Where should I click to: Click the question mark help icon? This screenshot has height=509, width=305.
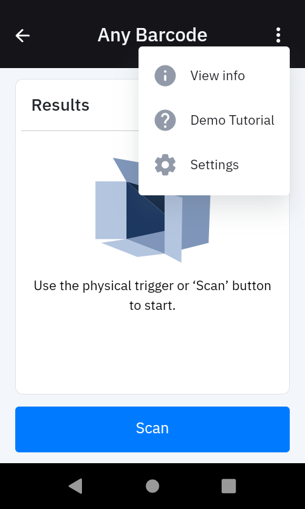[x=165, y=120]
